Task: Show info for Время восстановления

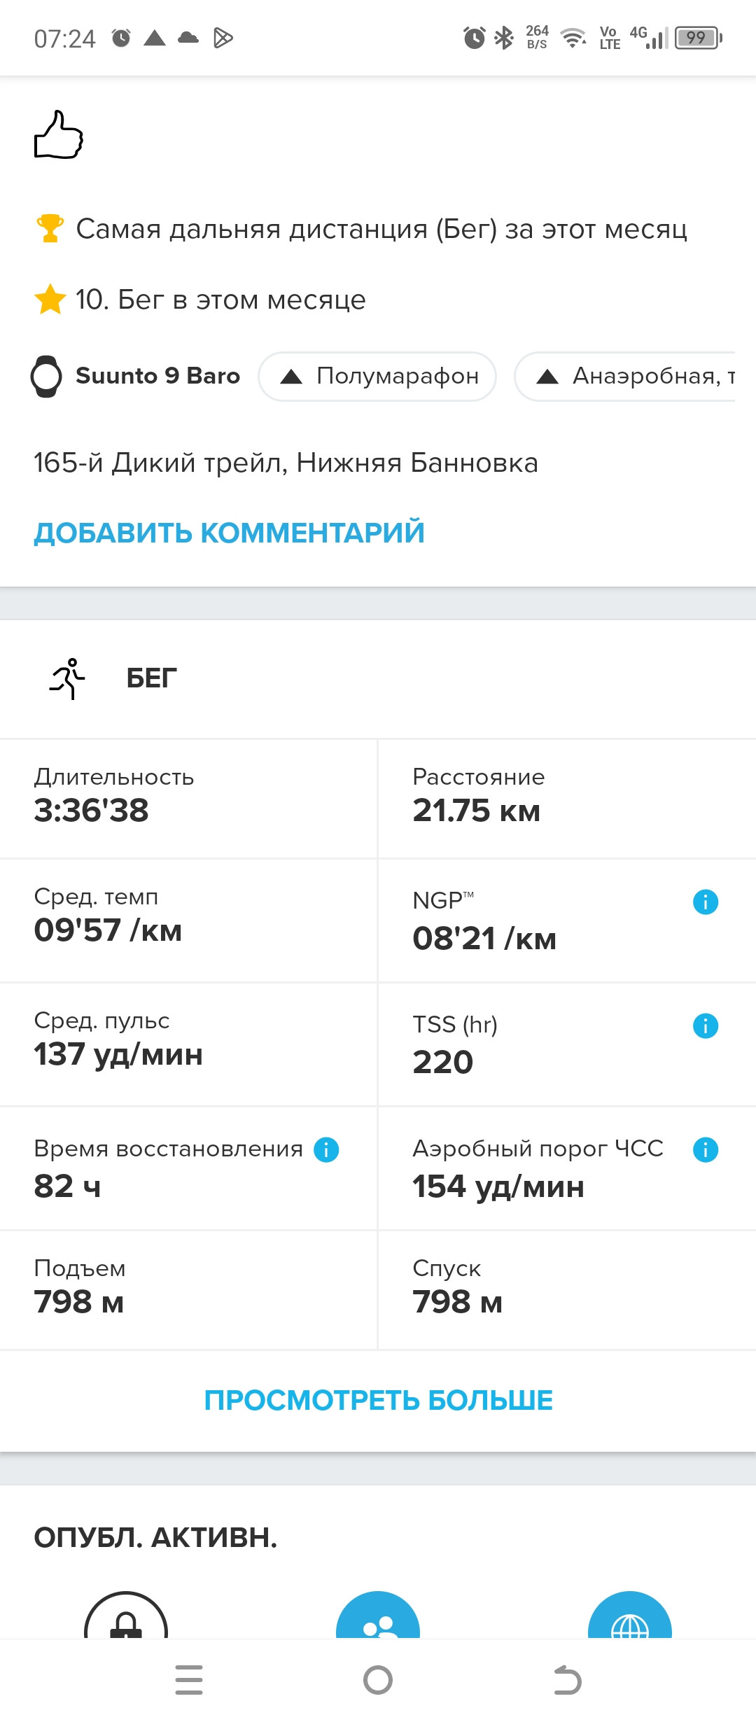Action: (326, 1149)
